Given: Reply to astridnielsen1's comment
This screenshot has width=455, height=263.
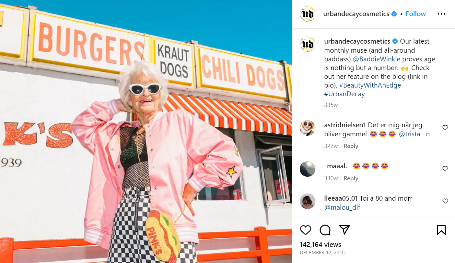Looking at the screenshot, I should point(351,146).
